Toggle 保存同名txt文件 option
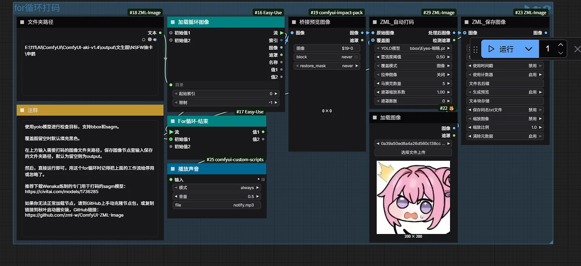 (505, 110)
